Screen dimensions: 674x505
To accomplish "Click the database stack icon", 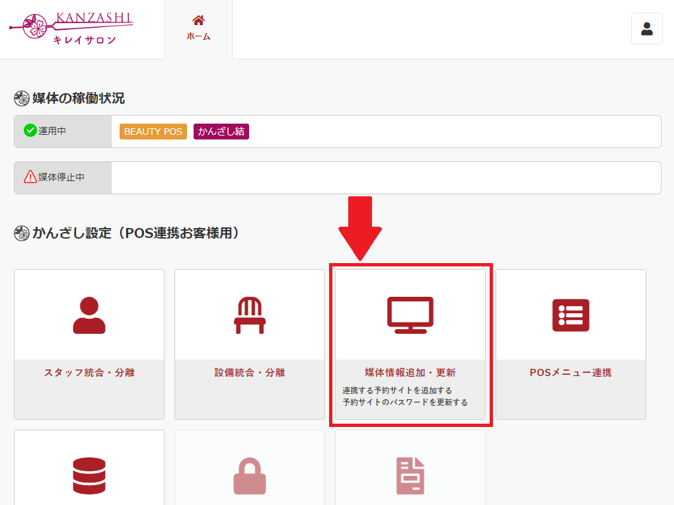I will (89, 475).
